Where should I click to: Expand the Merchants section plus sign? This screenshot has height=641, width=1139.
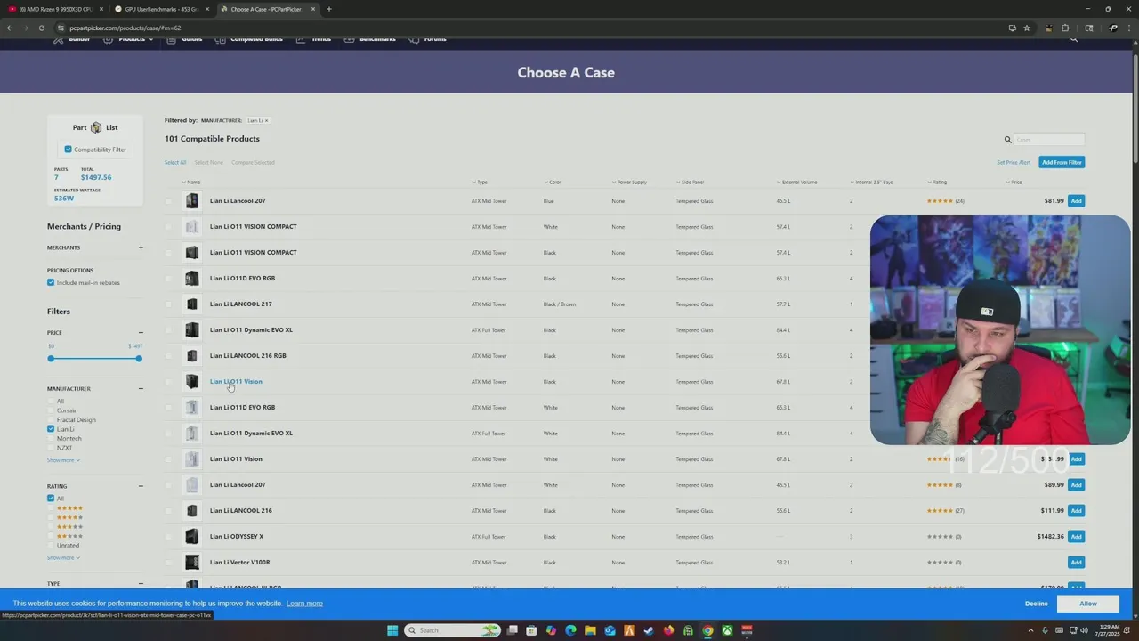click(x=141, y=247)
